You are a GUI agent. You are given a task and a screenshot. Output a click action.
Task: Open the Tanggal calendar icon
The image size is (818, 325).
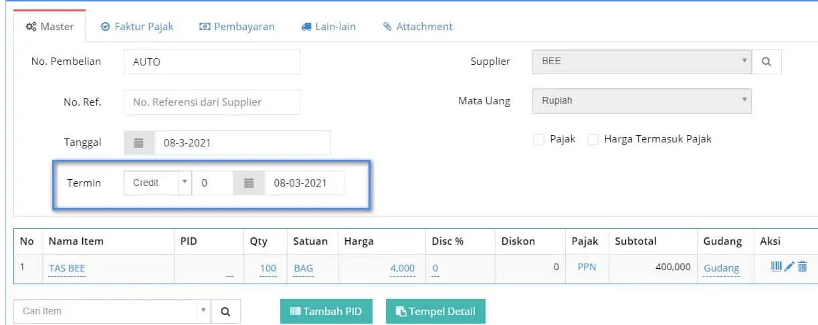pos(139,143)
